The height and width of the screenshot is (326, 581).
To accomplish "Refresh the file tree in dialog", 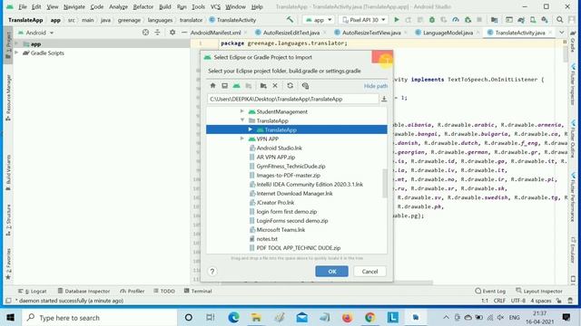I will [x=290, y=86].
